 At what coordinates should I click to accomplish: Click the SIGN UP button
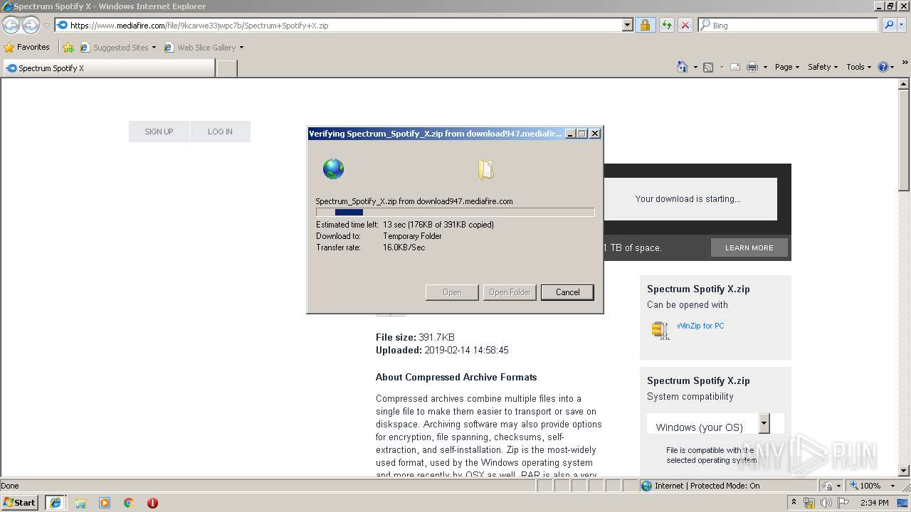point(159,132)
